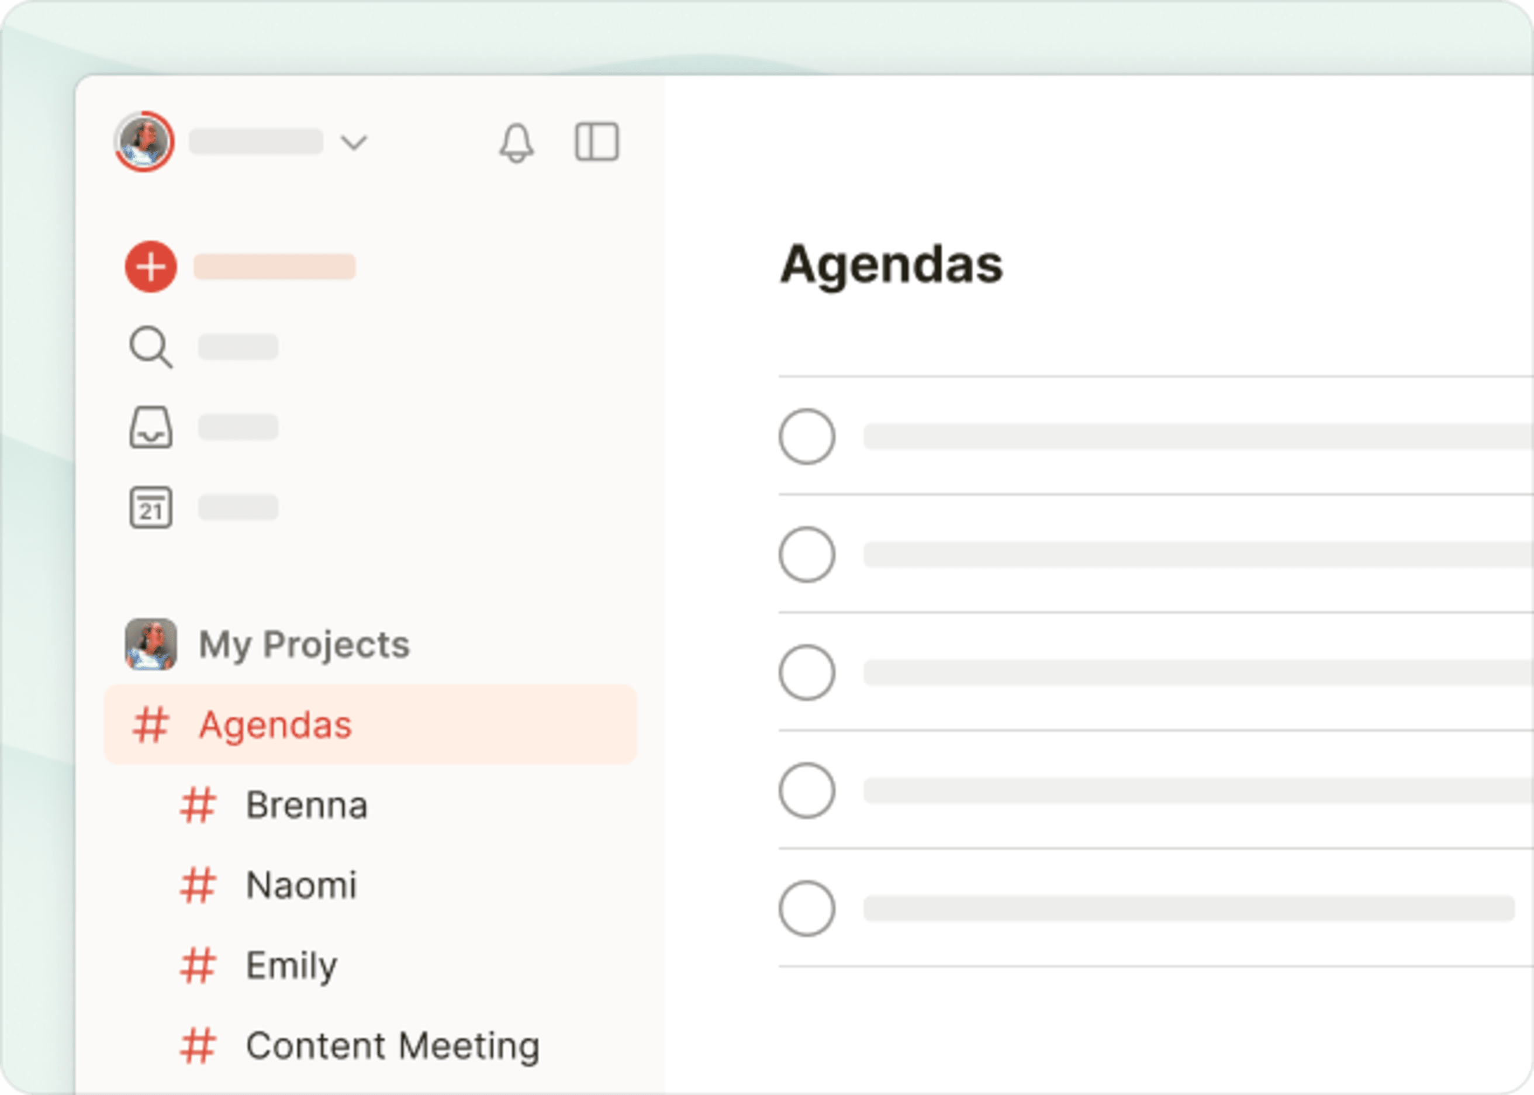Check the last task circle in the list
Image resolution: width=1534 pixels, height=1095 pixels.
806,907
